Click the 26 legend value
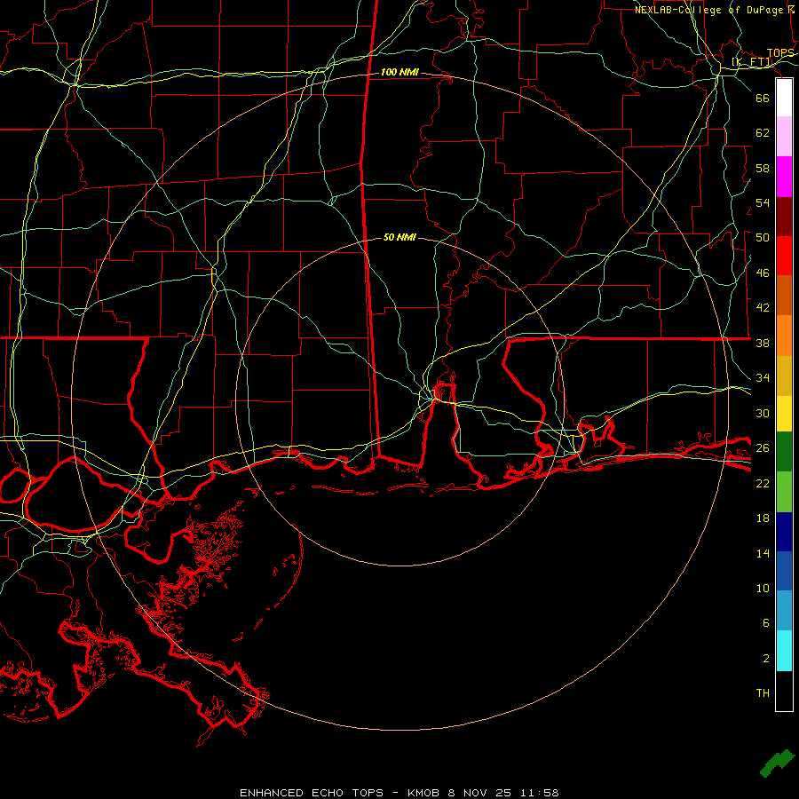Image resolution: width=799 pixels, height=799 pixels. (x=763, y=448)
